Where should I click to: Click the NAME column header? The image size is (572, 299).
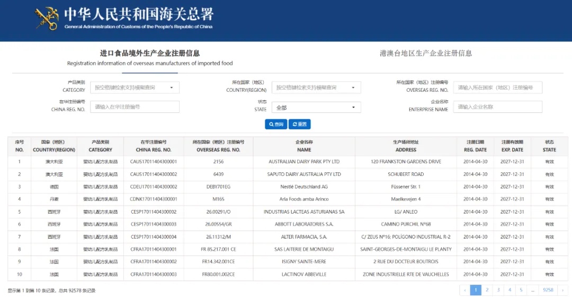coord(304,146)
